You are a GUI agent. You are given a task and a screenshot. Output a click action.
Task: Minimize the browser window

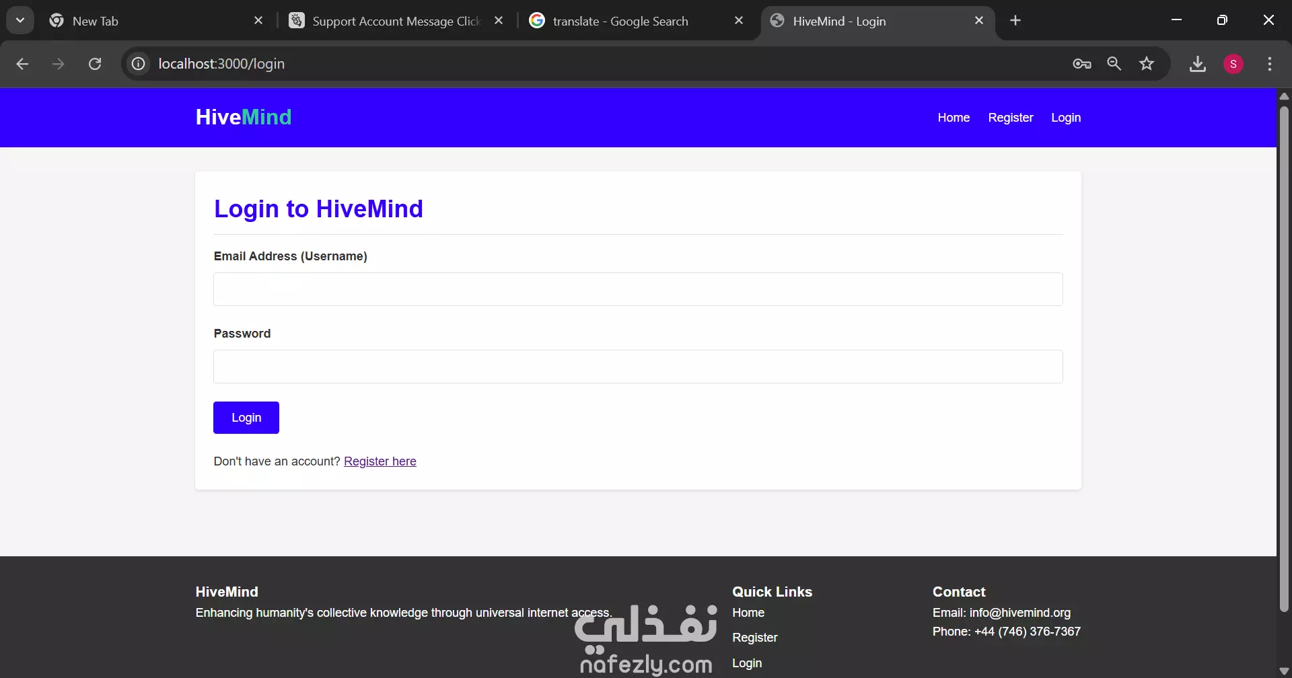[1176, 20]
